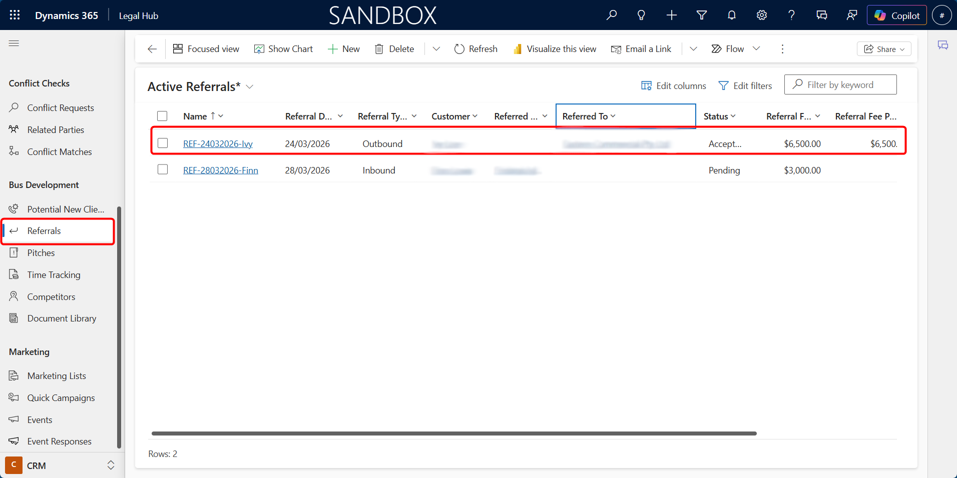957x478 pixels.
Task: Select Referrals in the sidebar
Action: point(58,231)
